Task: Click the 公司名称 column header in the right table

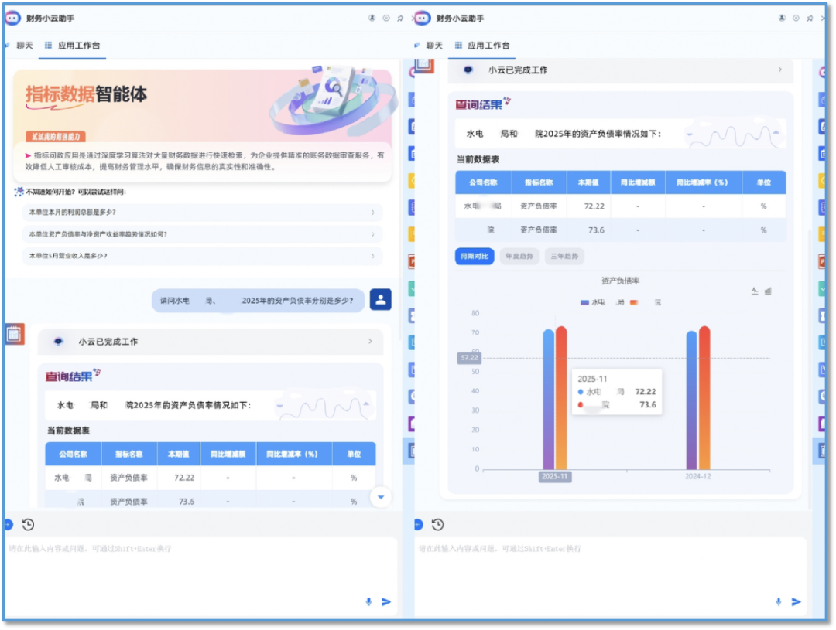Action: pyautogui.click(x=483, y=182)
